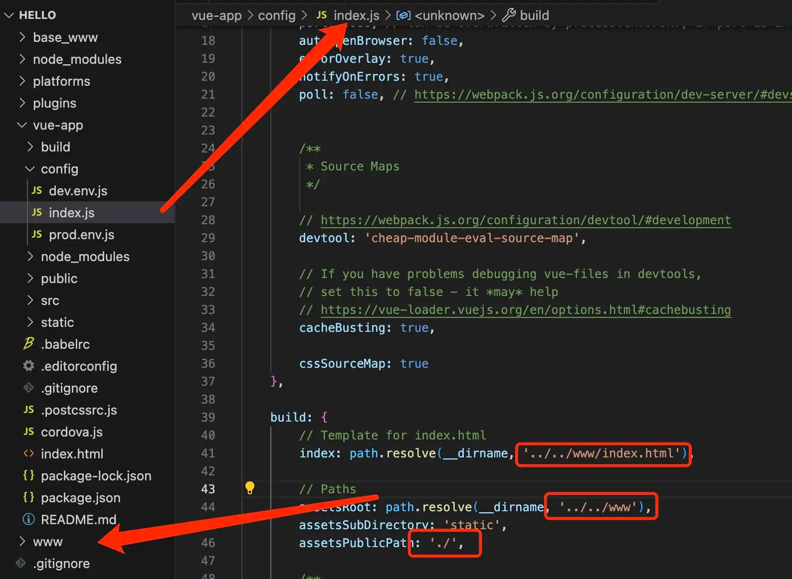Click '../../www/index.html' path string
The image size is (792, 579).
click(601, 453)
